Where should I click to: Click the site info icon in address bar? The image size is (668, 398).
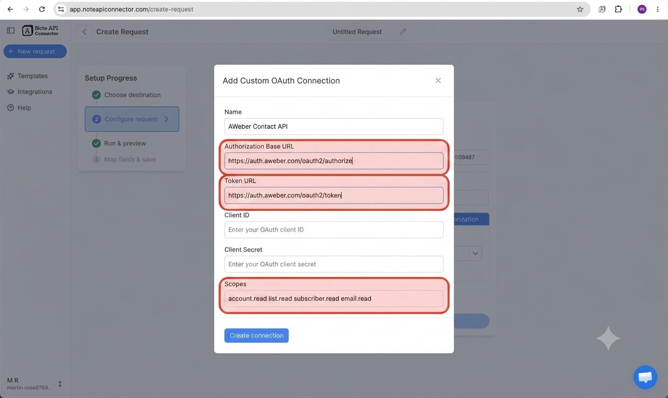pyautogui.click(x=61, y=9)
